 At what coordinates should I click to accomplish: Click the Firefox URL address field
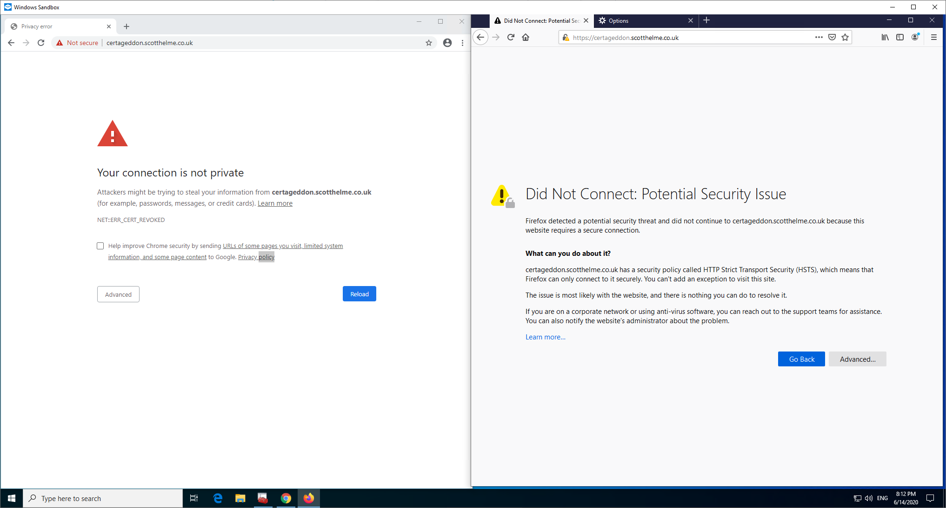coord(688,38)
